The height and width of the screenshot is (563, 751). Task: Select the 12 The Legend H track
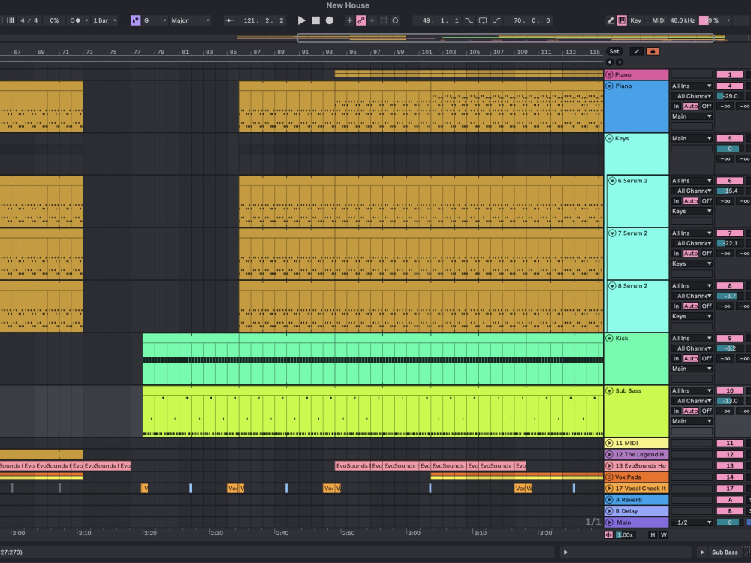637,455
